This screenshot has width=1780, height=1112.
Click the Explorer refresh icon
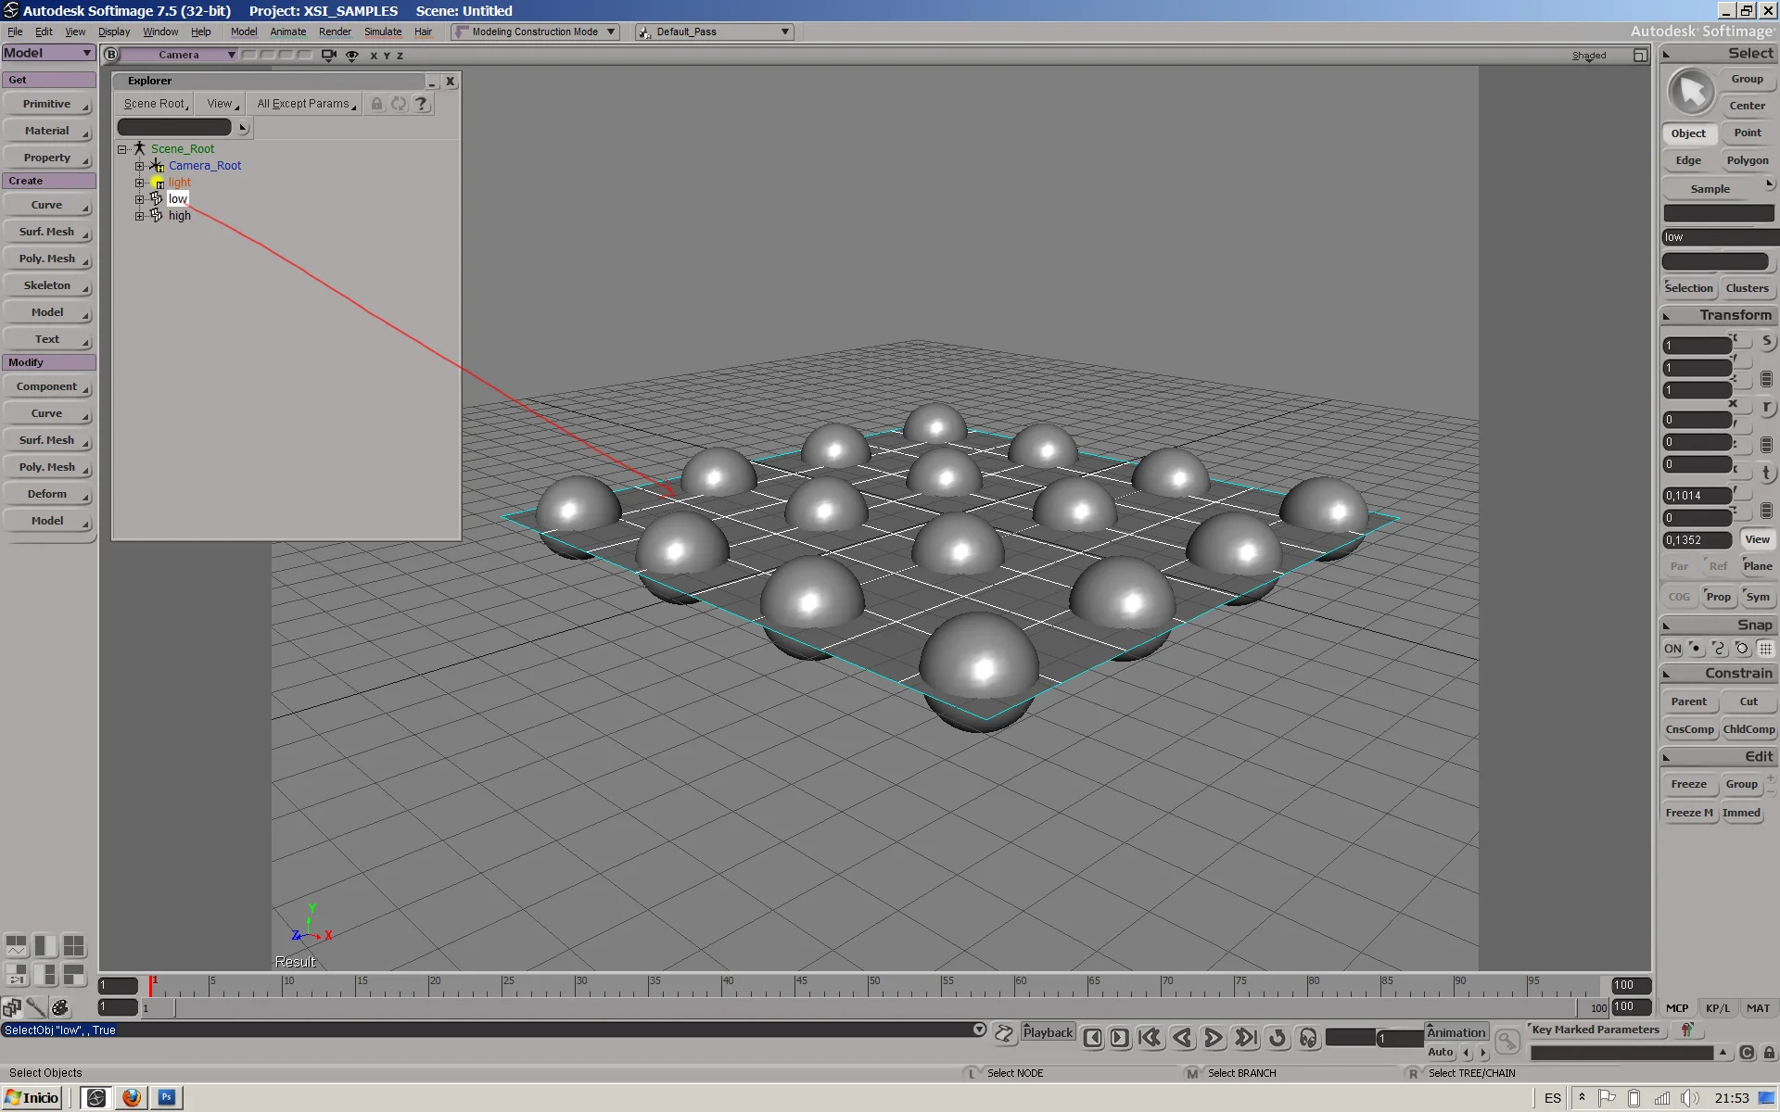click(x=399, y=104)
